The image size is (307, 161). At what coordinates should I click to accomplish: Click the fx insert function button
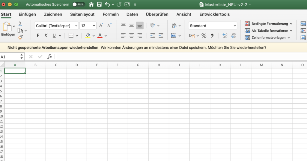(x=49, y=56)
